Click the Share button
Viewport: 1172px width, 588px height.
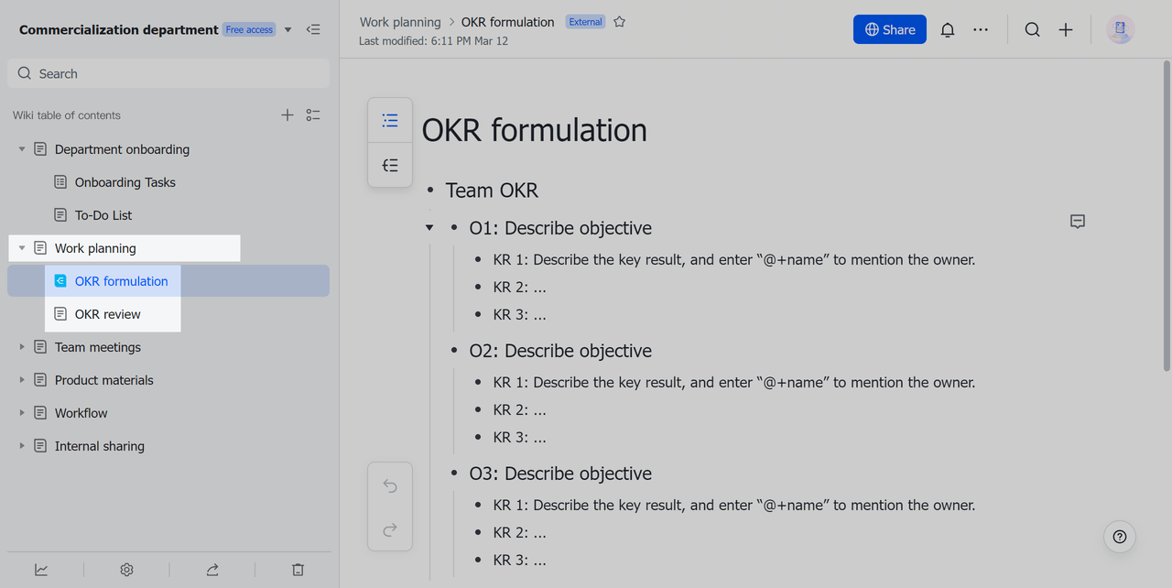tap(889, 29)
